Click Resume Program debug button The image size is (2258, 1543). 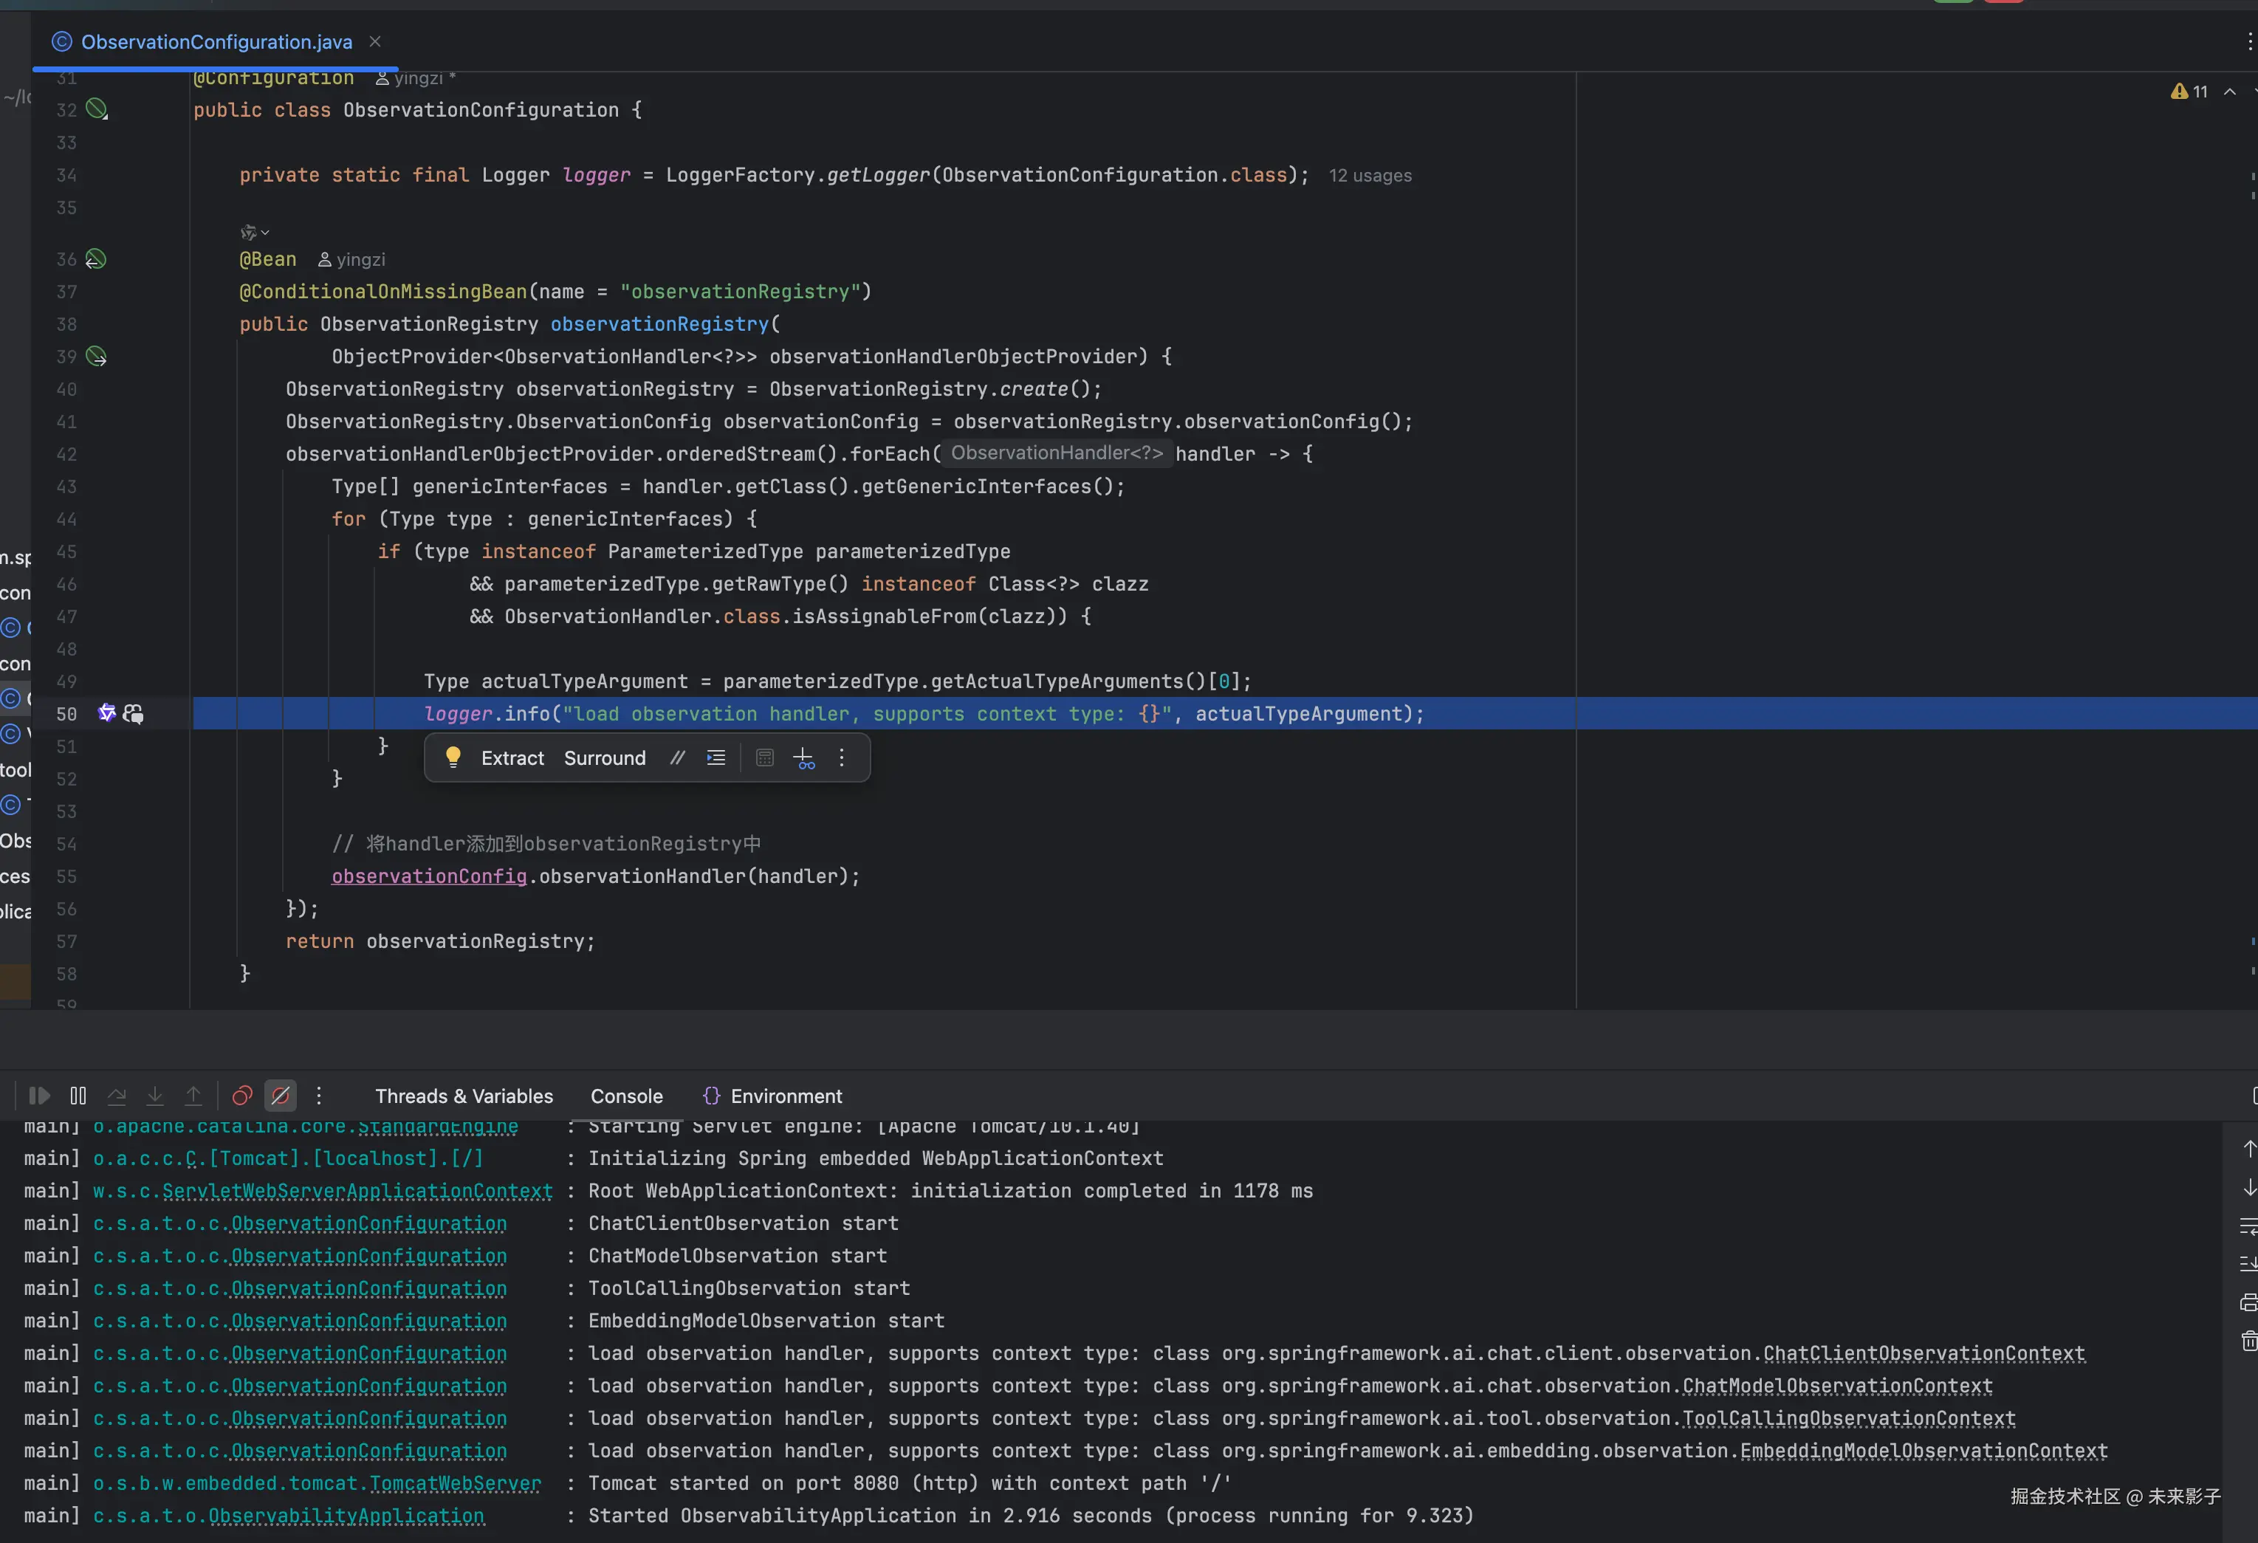[39, 1096]
